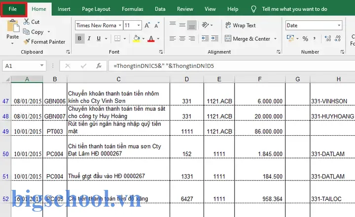This screenshot has width=355, height=217.
Task: Click the Insert Function fx icon
Action: (x=99, y=66)
